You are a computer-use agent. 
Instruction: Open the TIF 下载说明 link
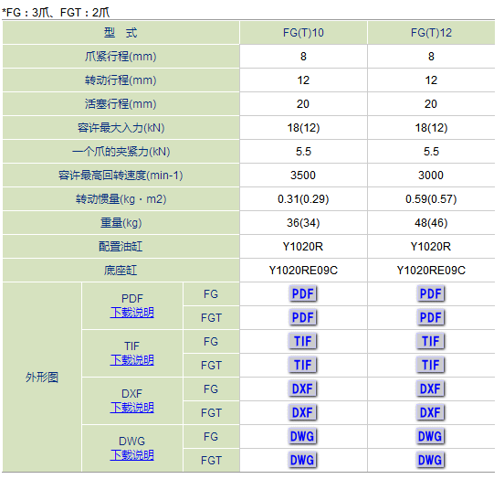coord(132,360)
